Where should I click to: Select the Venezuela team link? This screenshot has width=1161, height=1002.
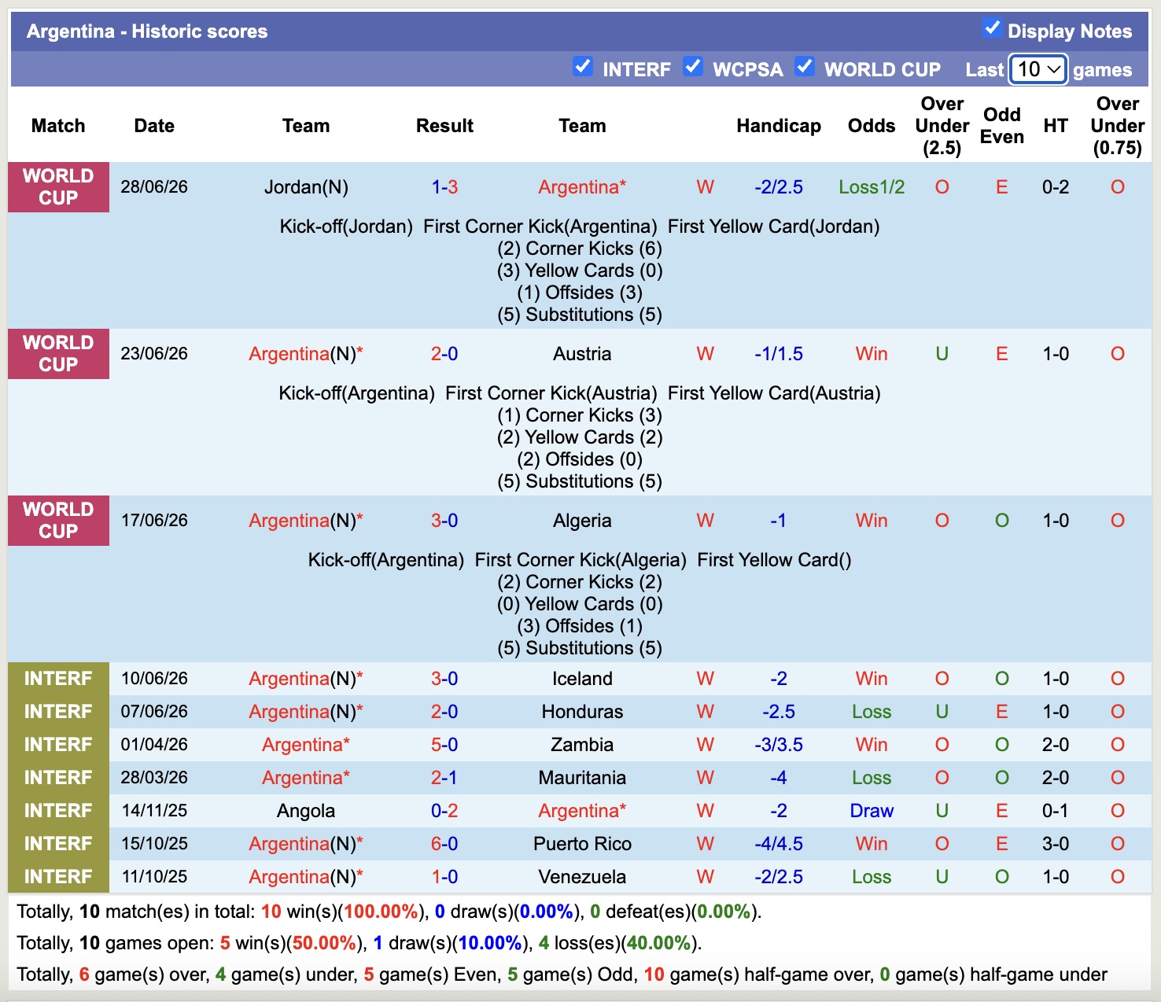click(x=582, y=877)
